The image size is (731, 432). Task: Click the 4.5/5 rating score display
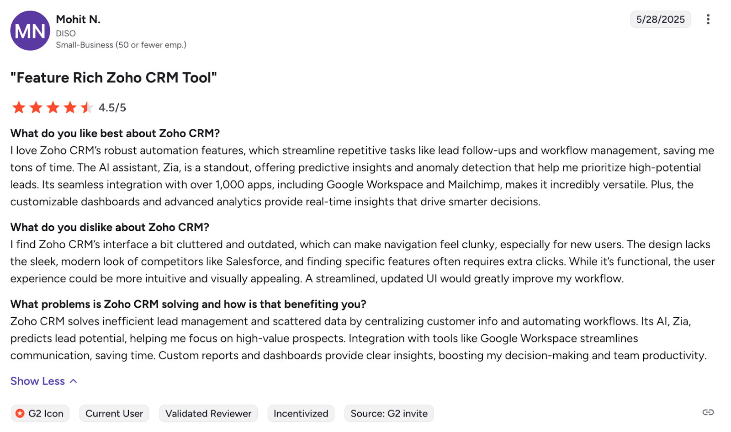[x=112, y=107]
